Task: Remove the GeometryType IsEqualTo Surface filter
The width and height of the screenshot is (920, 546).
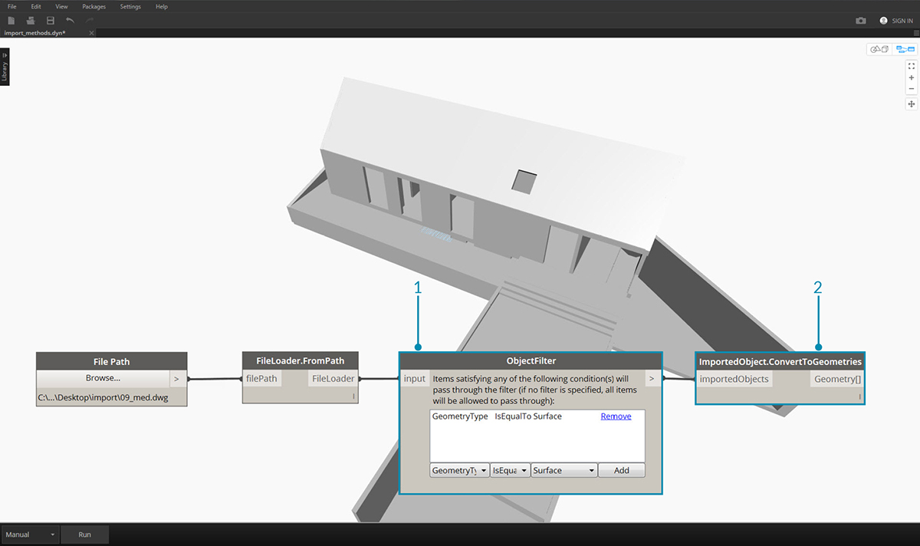Action: (616, 416)
